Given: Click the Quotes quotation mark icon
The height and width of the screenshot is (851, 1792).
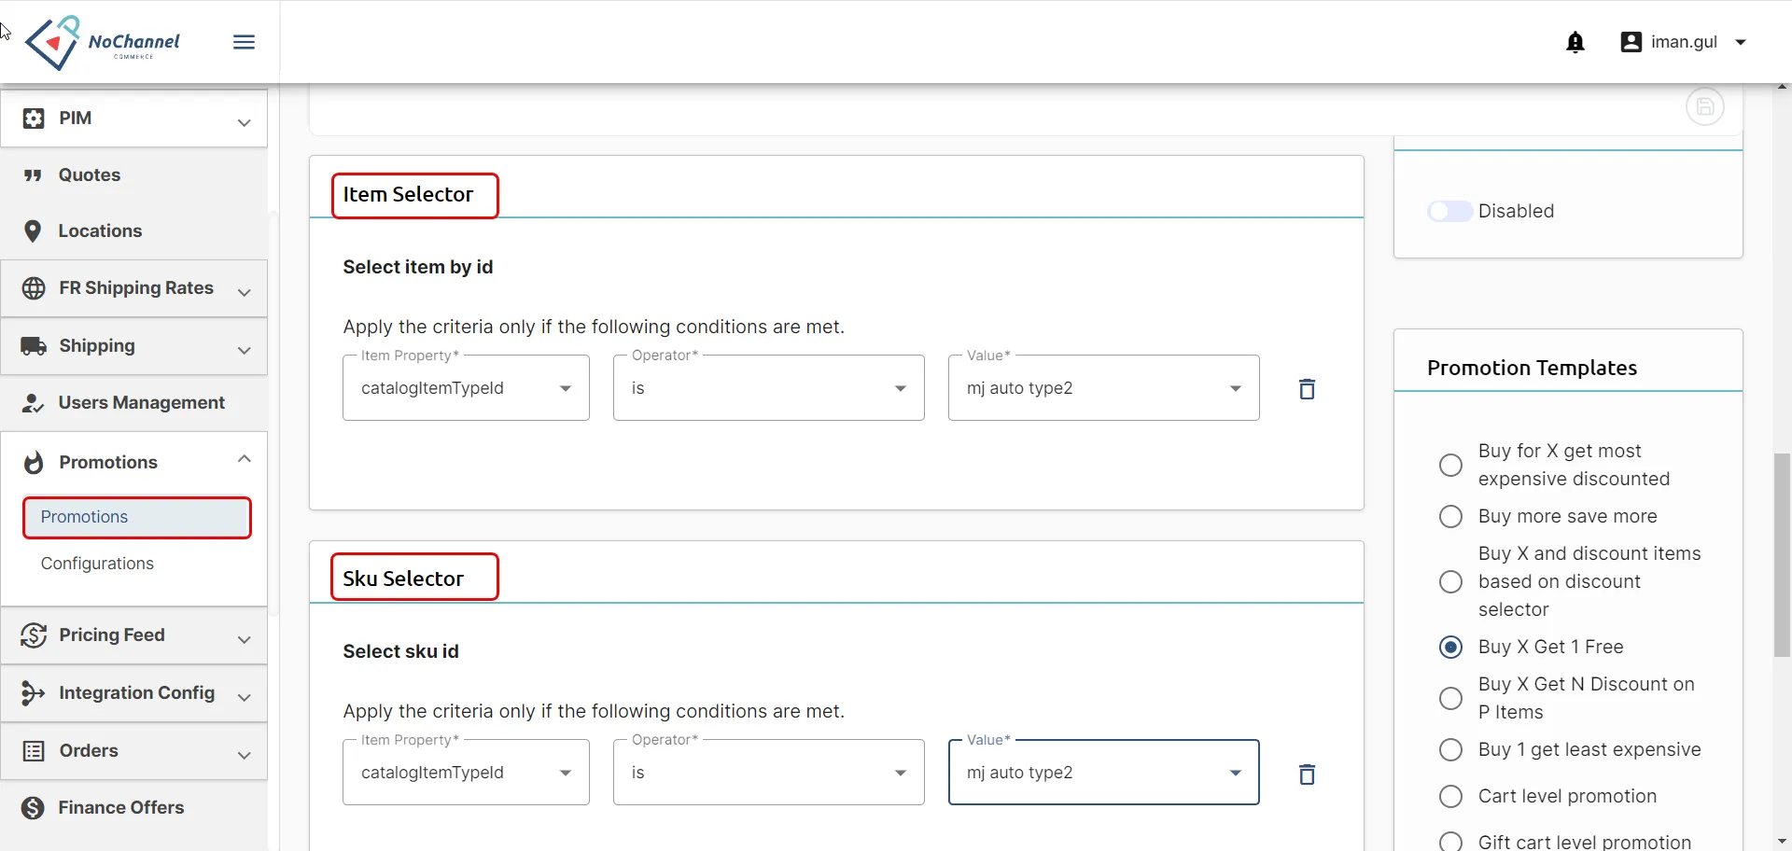Looking at the screenshot, I should pyautogui.click(x=33, y=175).
